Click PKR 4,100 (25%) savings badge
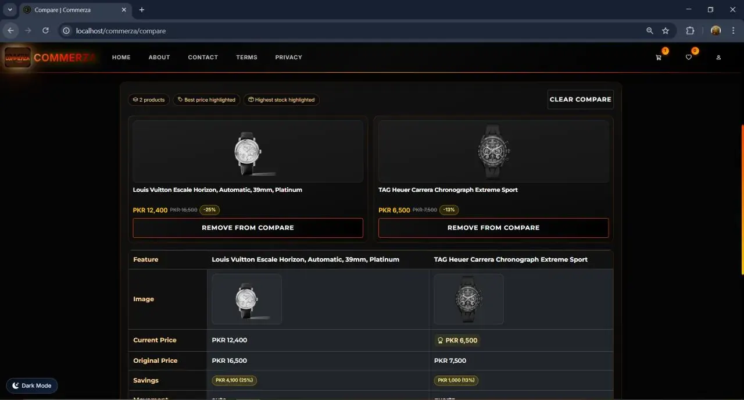 point(234,380)
